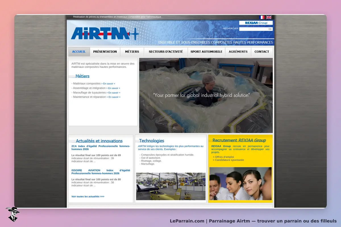Open 'En savoir +' for Assemblage et intégration

tap(113, 88)
